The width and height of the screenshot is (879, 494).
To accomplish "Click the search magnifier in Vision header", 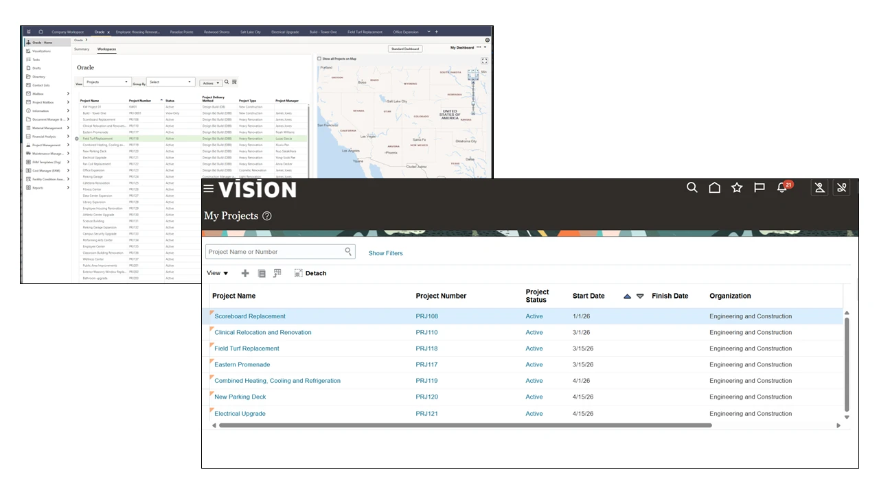I will (692, 187).
